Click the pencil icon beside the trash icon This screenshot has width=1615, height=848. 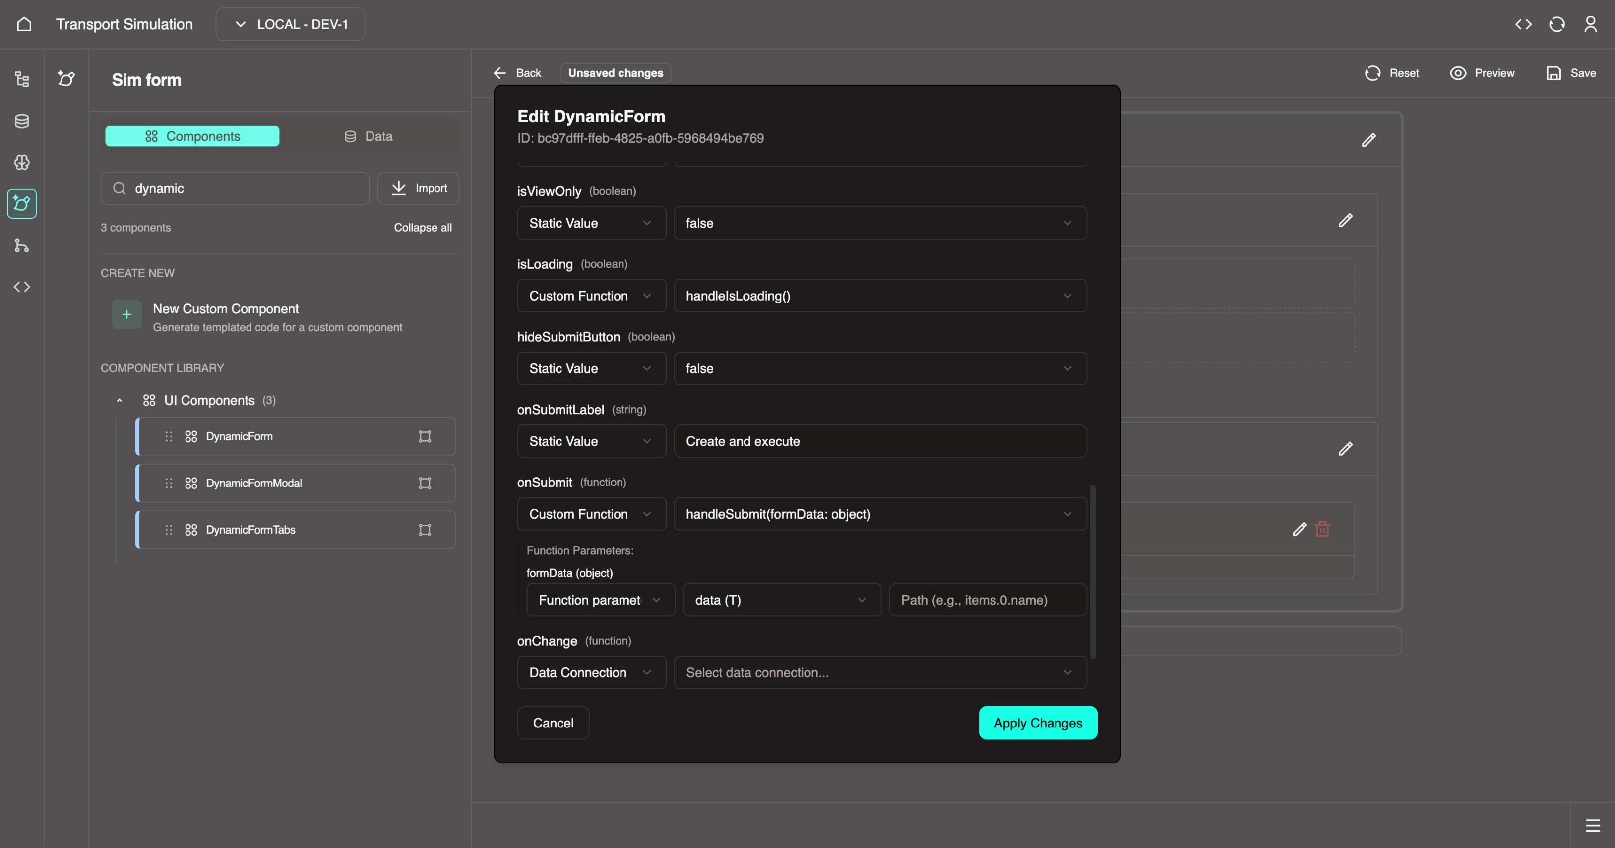[1300, 529]
